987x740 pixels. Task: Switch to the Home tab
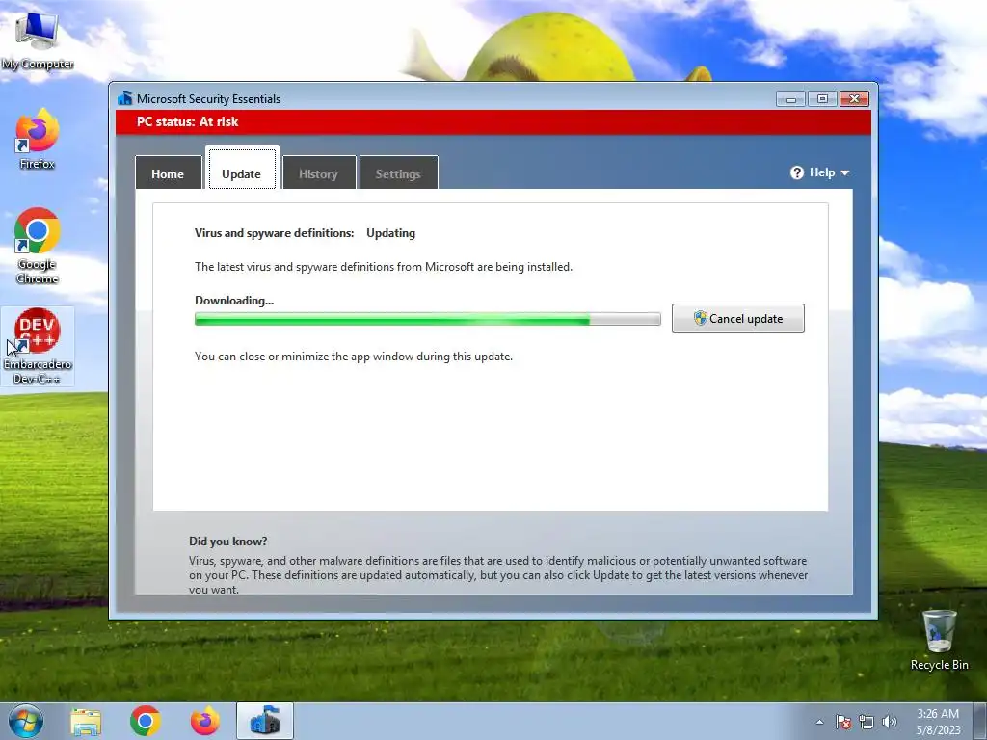pos(168,173)
